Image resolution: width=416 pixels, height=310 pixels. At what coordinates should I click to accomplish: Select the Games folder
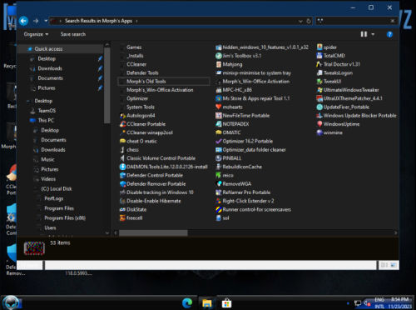coord(134,47)
